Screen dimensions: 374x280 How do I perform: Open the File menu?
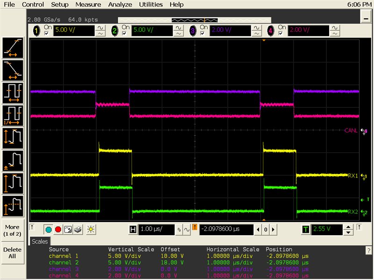coord(9,4)
